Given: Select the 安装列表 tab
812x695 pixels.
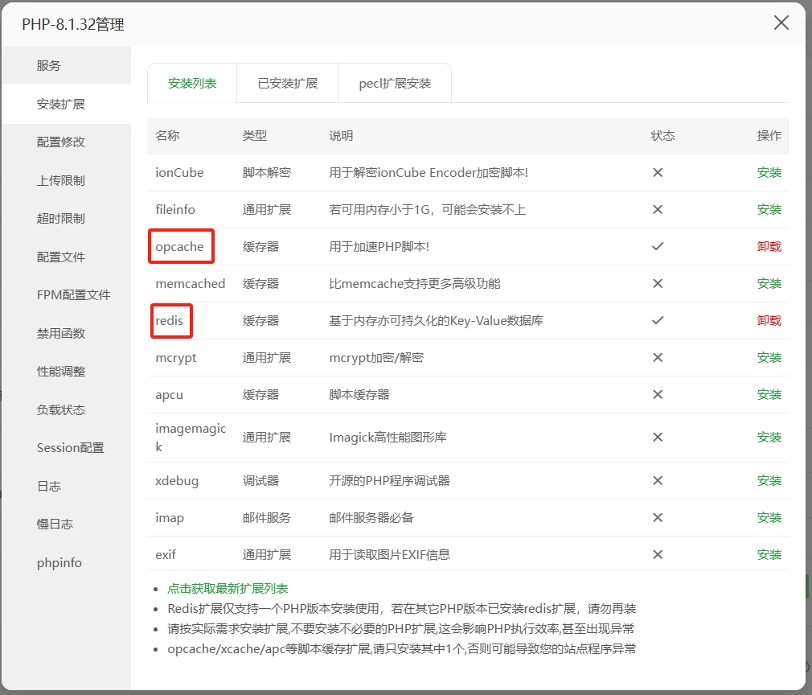Looking at the screenshot, I should tap(191, 82).
